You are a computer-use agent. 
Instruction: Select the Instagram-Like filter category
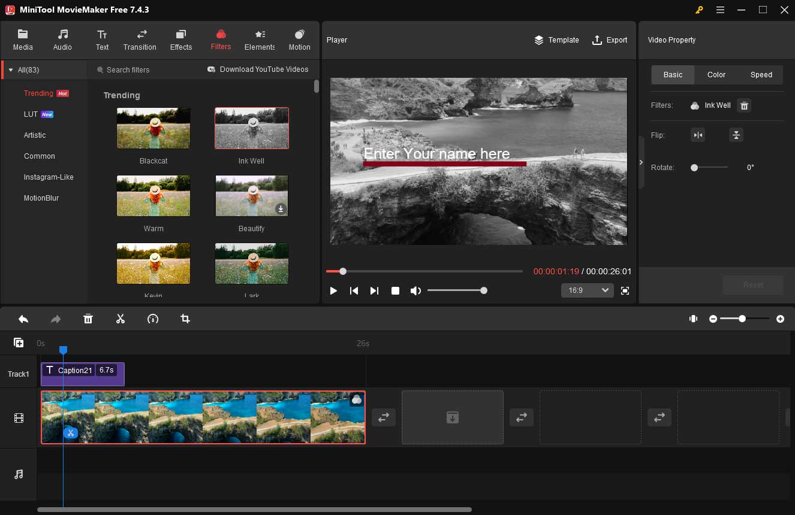pyautogui.click(x=49, y=177)
